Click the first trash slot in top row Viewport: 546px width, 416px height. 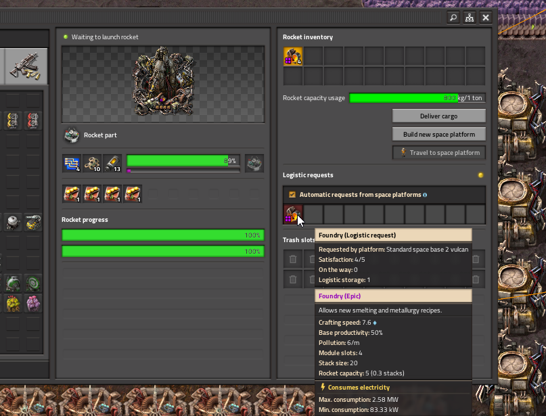point(293,259)
